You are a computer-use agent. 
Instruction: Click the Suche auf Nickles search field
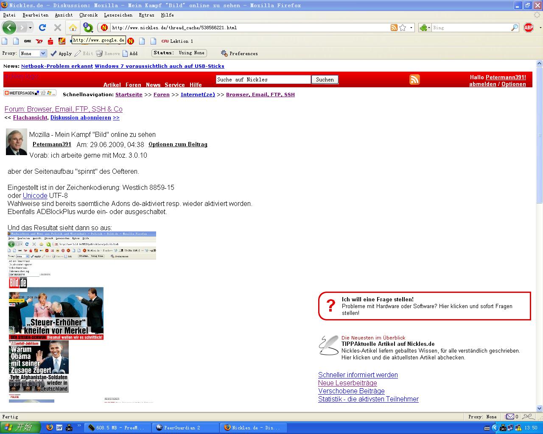click(263, 80)
